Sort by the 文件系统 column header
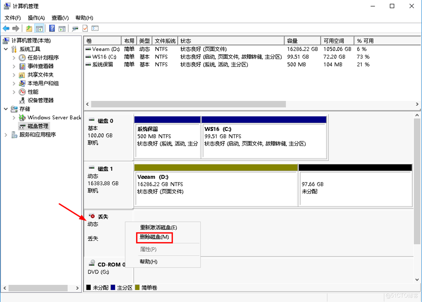Image resolution: width=422 pixels, height=302 pixels. tap(165, 41)
